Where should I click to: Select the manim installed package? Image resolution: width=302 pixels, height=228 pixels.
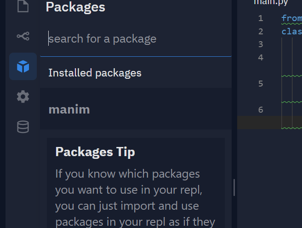136,109
